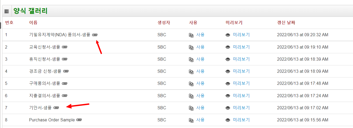Click copy icon in row 1 사용 column
Image resolution: width=353 pixels, height=128 pixels.
[x=191, y=35]
